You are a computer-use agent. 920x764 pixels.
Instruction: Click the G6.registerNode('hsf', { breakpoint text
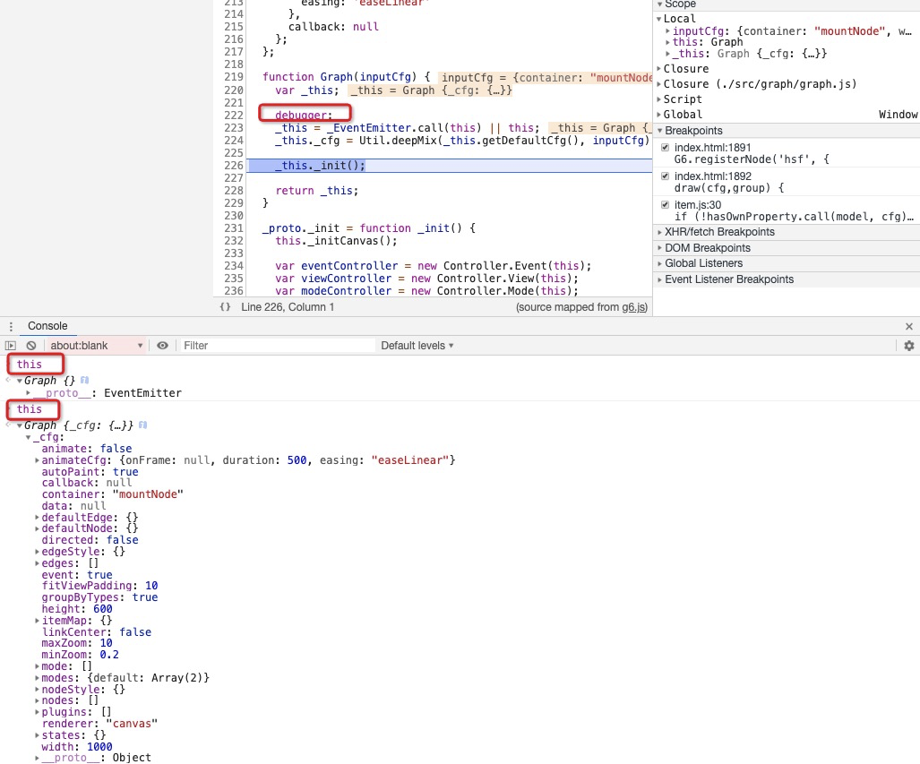pos(751,159)
